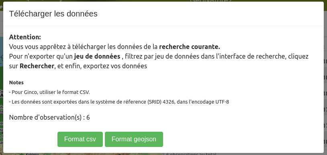Click the bold 'recherche courante.' text
This screenshot has height=155, width=327.
click(189, 47)
